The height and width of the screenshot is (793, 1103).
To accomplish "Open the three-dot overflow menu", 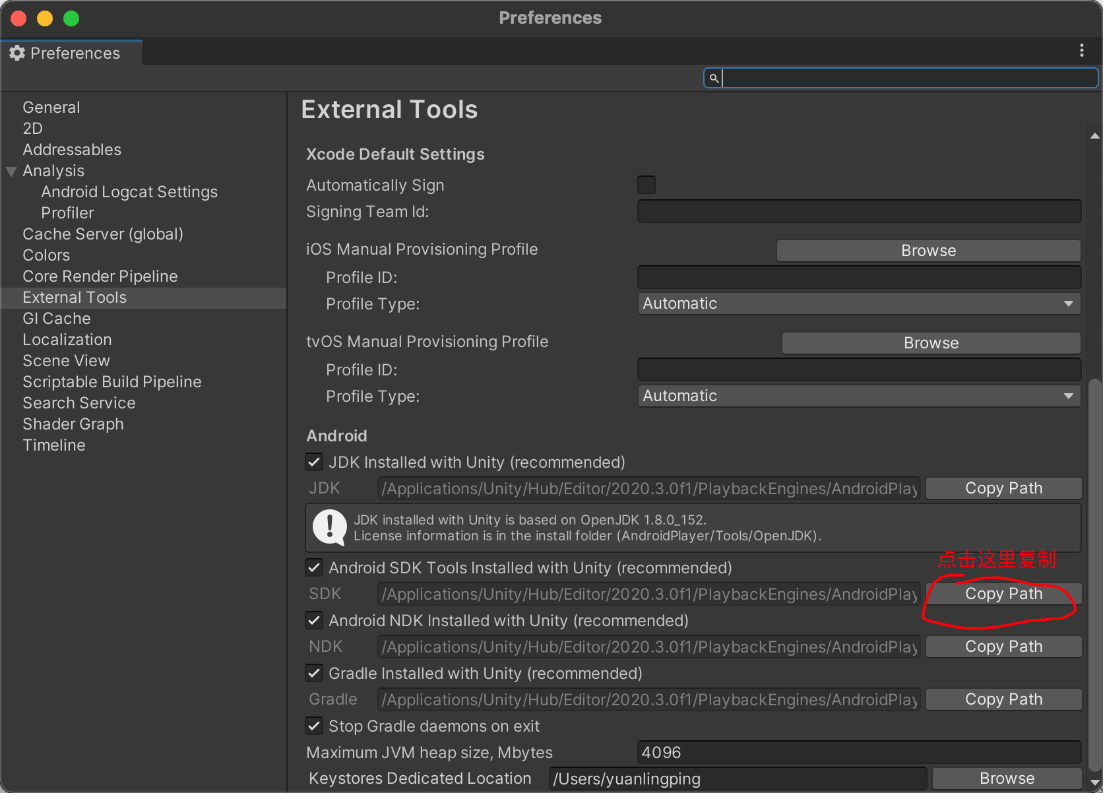I will pos(1081,50).
